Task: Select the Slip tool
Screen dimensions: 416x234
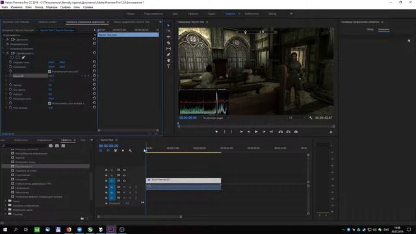Action: (x=168, y=49)
